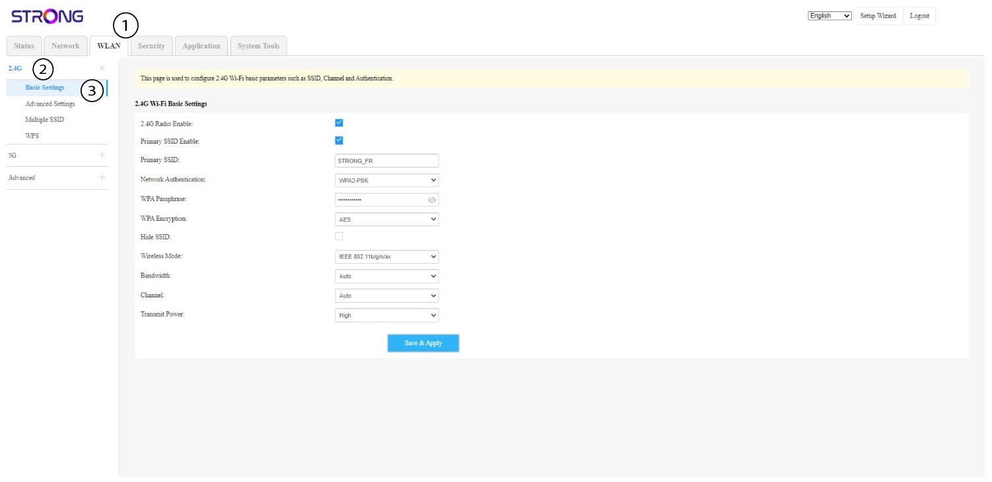Open the Application tab
Screen dimensions: 992x482
(201, 46)
